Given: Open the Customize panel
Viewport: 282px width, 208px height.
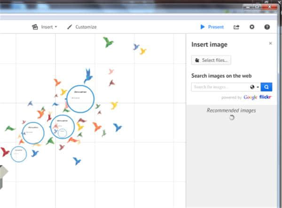Looking at the screenshot, I should click(x=82, y=27).
